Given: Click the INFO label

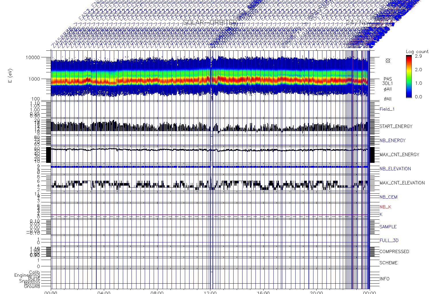Looking at the screenshot, I should point(384,279).
